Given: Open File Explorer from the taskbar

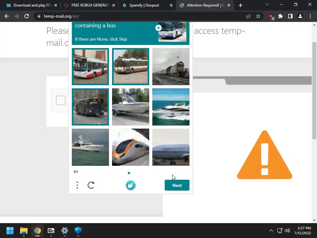Looking at the screenshot, I should point(24,231).
